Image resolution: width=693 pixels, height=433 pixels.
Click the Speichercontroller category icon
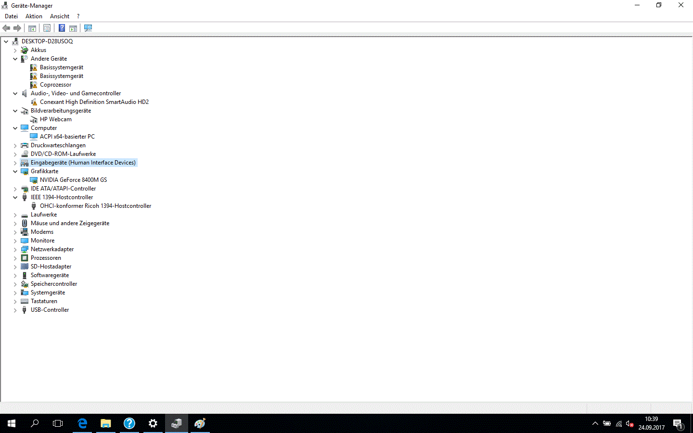[x=25, y=284]
